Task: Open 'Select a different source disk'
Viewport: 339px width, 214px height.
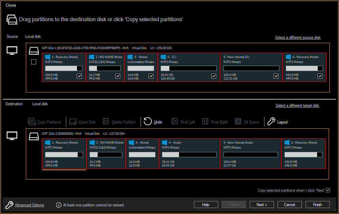Action: coord(297,37)
